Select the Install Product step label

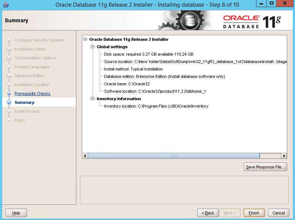[27, 111]
